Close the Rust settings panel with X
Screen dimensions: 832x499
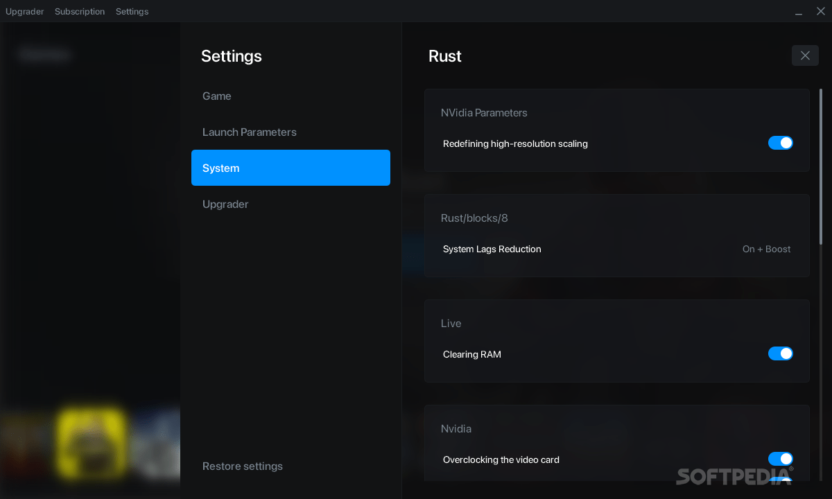[x=805, y=55]
